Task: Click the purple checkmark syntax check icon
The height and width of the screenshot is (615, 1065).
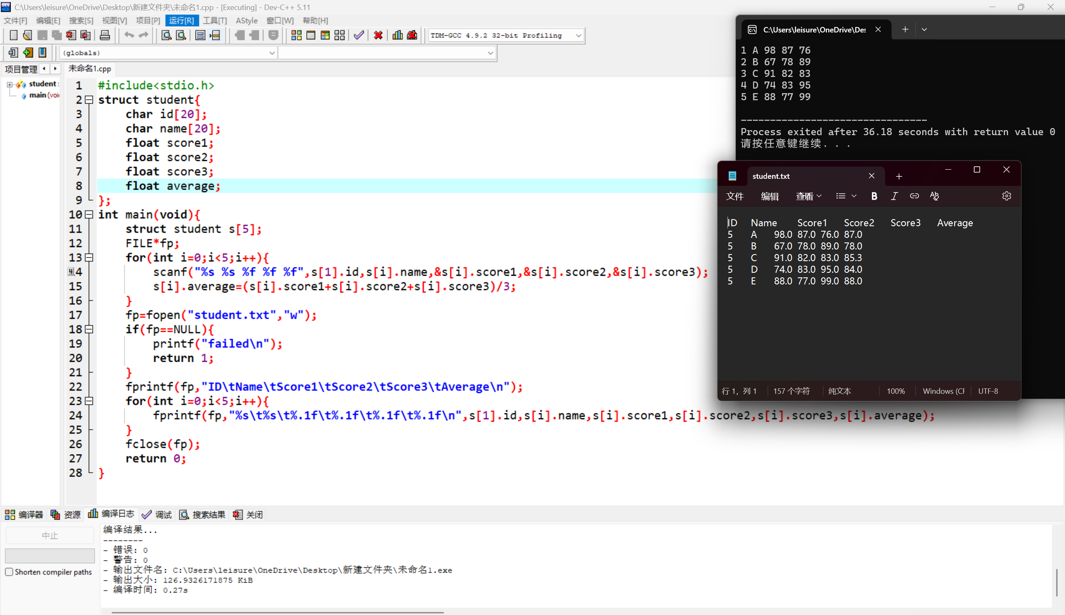Action: (x=359, y=35)
